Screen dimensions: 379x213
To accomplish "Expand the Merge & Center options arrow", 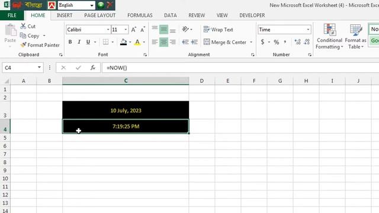I will coord(251,42).
